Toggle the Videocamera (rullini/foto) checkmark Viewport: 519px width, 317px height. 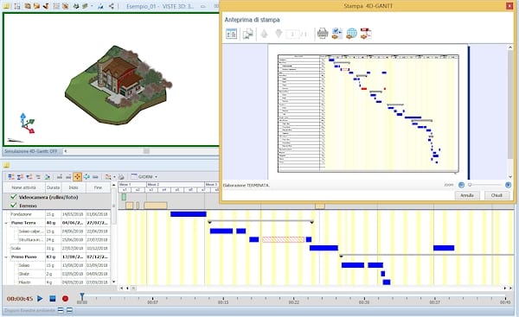tap(14, 197)
